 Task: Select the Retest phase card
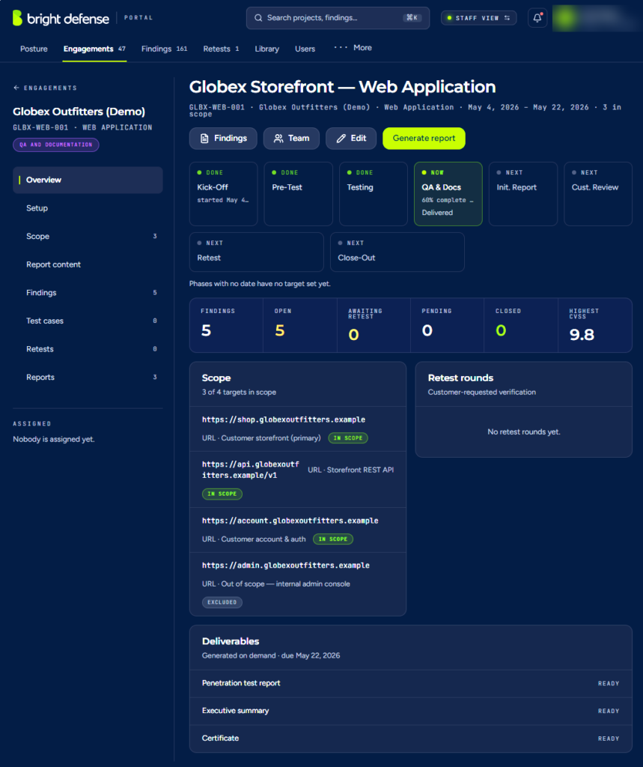[x=257, y=252]
